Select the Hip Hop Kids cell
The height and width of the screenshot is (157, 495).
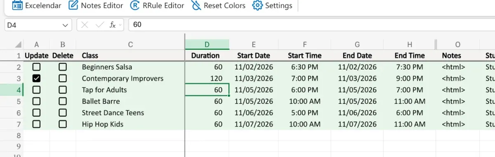[x=130, y=124]
